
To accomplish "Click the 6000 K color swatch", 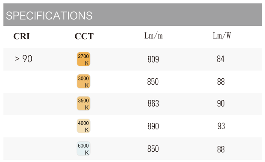I will (x=83, y=148).
